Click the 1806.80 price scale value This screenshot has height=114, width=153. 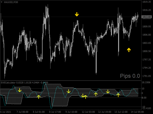click(x=147, y=35)
